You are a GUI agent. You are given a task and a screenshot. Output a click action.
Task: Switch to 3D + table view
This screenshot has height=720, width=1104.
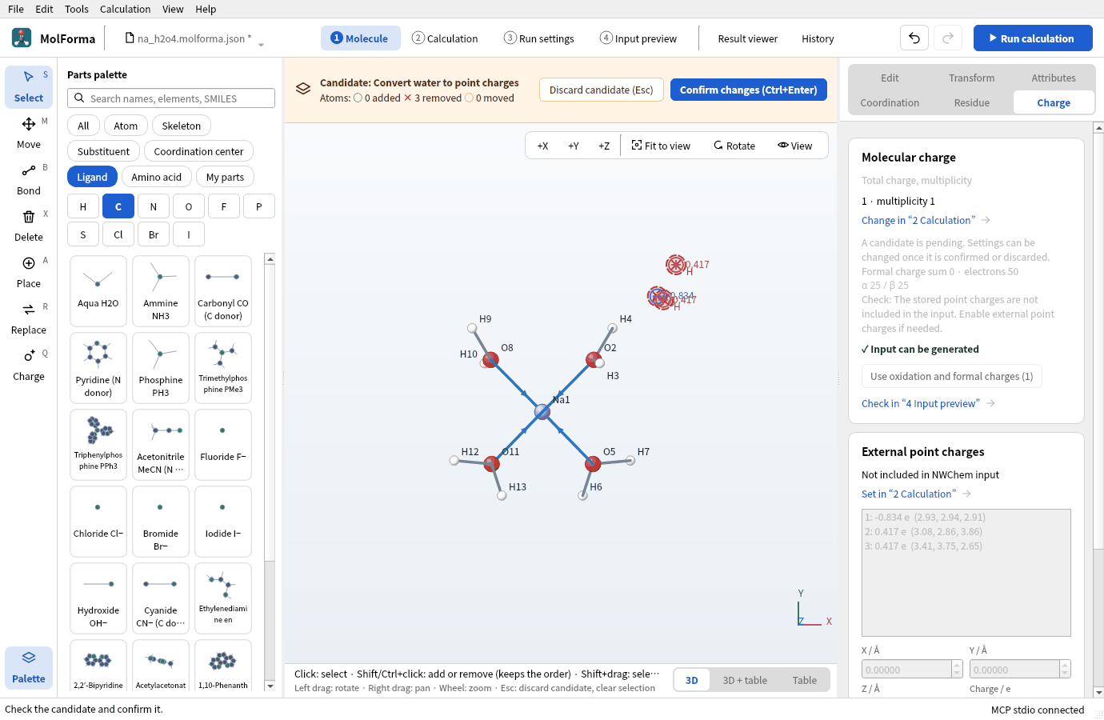pyautogui.click(x=745, y=680)
